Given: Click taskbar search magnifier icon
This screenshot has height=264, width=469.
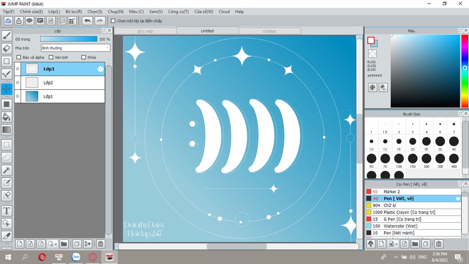Looking at the screenshot, I should 25,257.
